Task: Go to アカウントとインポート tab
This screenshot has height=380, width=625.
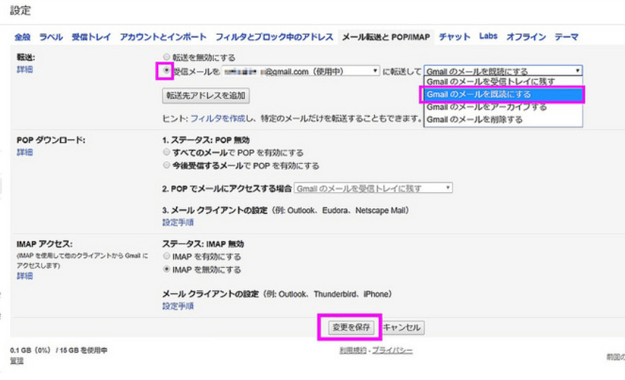Action: tap(163, 37)
